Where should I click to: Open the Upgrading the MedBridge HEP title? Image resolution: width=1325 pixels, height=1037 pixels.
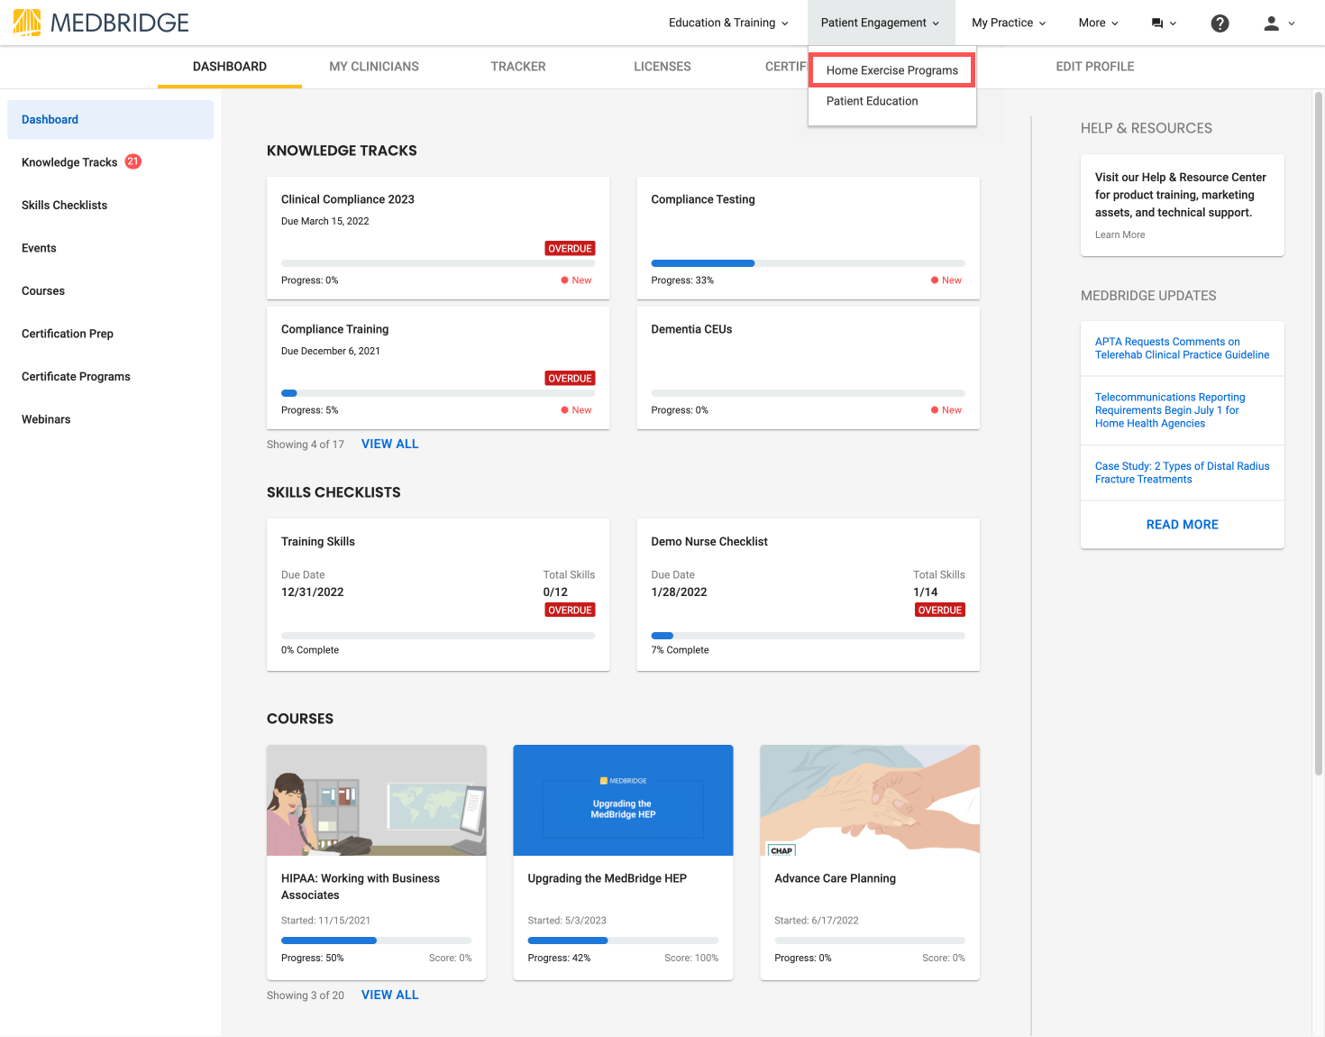(x=607, y=878)
